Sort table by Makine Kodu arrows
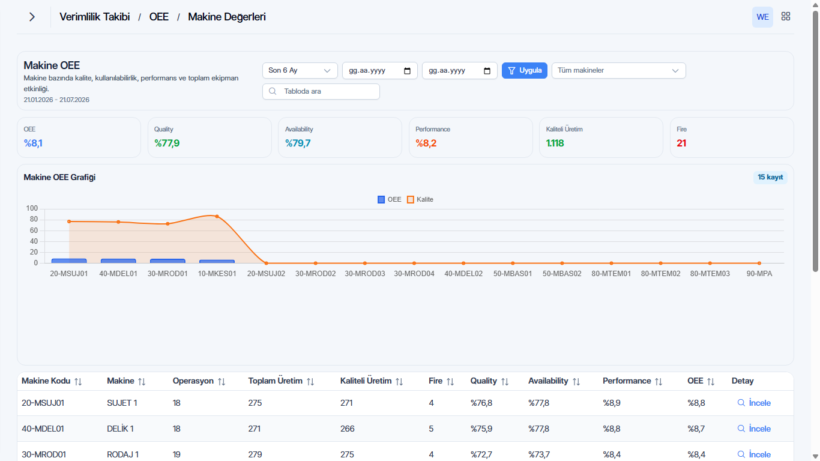Image resolution: width=820 pixels, height=461 pixels. click(x=78, y=381)
